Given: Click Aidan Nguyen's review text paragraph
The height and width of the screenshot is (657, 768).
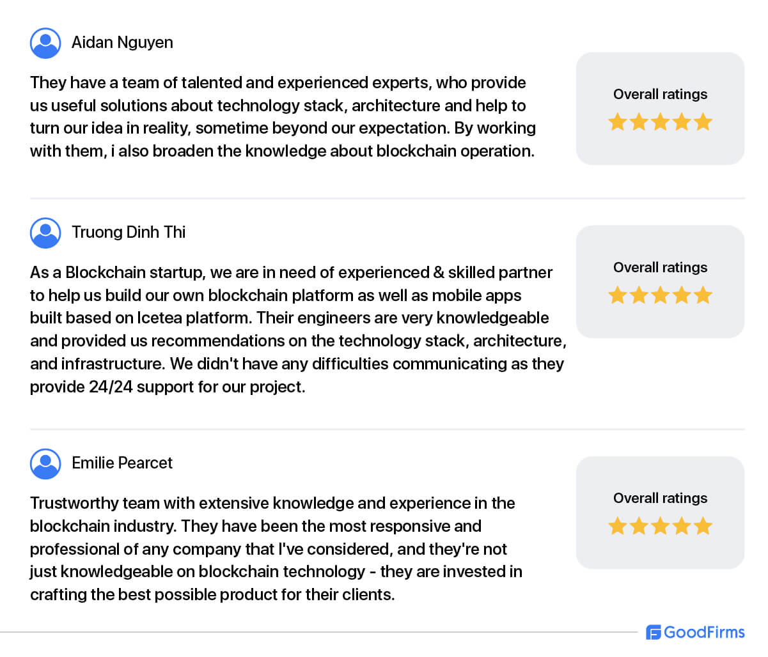Looking at the screenshot, I should point(283,117).
